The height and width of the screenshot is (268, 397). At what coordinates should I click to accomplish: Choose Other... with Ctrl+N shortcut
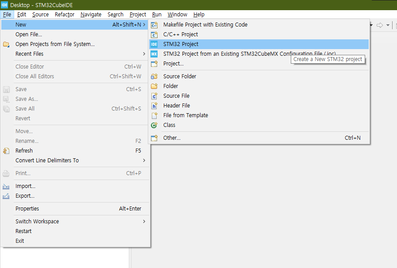(259, 138)
